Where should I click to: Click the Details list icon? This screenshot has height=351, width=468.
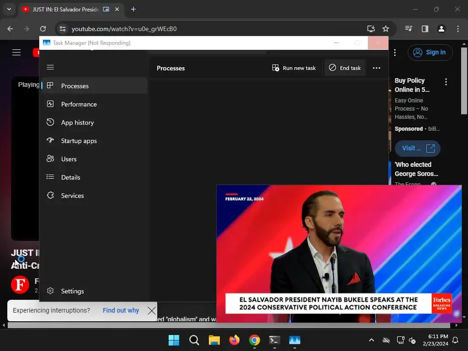point(50,177)
